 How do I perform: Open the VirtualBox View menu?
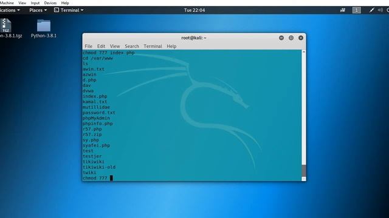[x=22, y=3]
